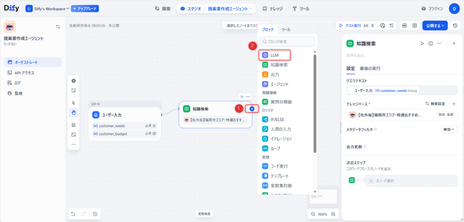Run single step of 知識検索 panel
The image size is (464, 222).
pyautogui.click(x=422, y=43)
